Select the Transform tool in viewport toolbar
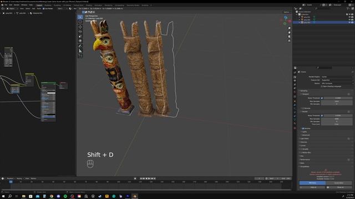Image resolution: width=355 pixels, height=199 pixels. (x=80, y=41)
